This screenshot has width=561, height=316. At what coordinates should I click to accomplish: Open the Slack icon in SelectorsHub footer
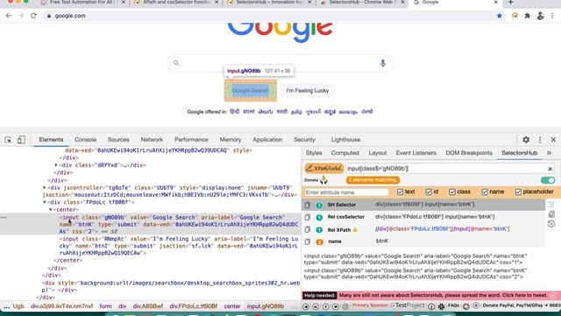coord(442,306)
